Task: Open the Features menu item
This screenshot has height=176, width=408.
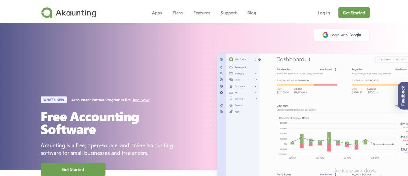Action: tap(202, 13)
